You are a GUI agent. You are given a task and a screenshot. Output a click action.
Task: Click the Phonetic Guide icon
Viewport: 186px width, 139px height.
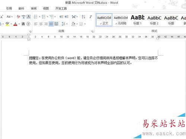click(x=23, y=17)
